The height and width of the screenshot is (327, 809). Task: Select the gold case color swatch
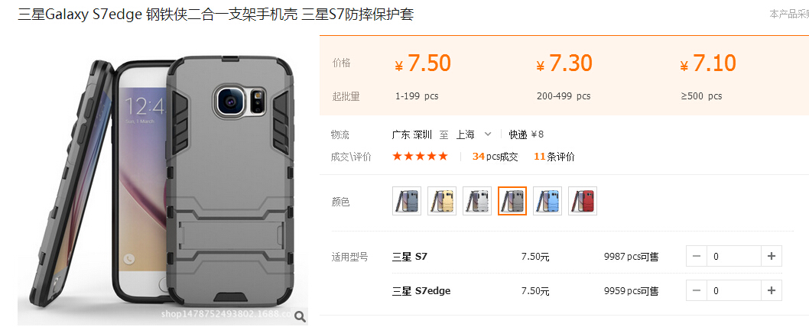[442, 201]
